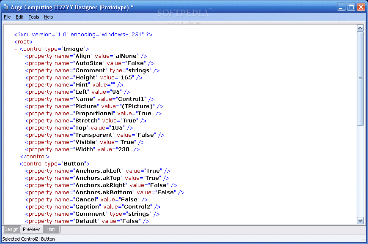
Task: Click the Top 105 property line
Action: tap(79, 128)
